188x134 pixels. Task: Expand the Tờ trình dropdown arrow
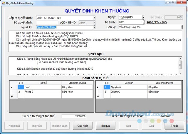(x=144, y=22)
